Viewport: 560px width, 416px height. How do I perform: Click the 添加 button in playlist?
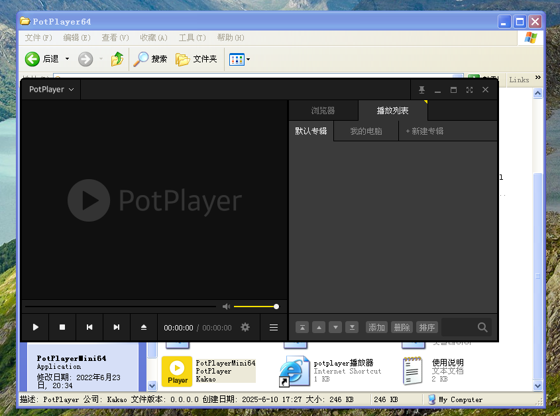376,327
